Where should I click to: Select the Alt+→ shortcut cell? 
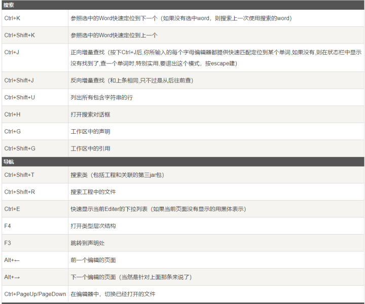(35, 277)
